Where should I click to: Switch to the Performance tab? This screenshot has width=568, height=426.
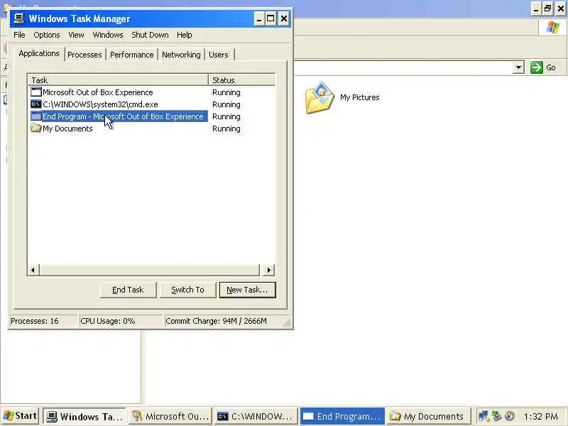pos(132,55)
